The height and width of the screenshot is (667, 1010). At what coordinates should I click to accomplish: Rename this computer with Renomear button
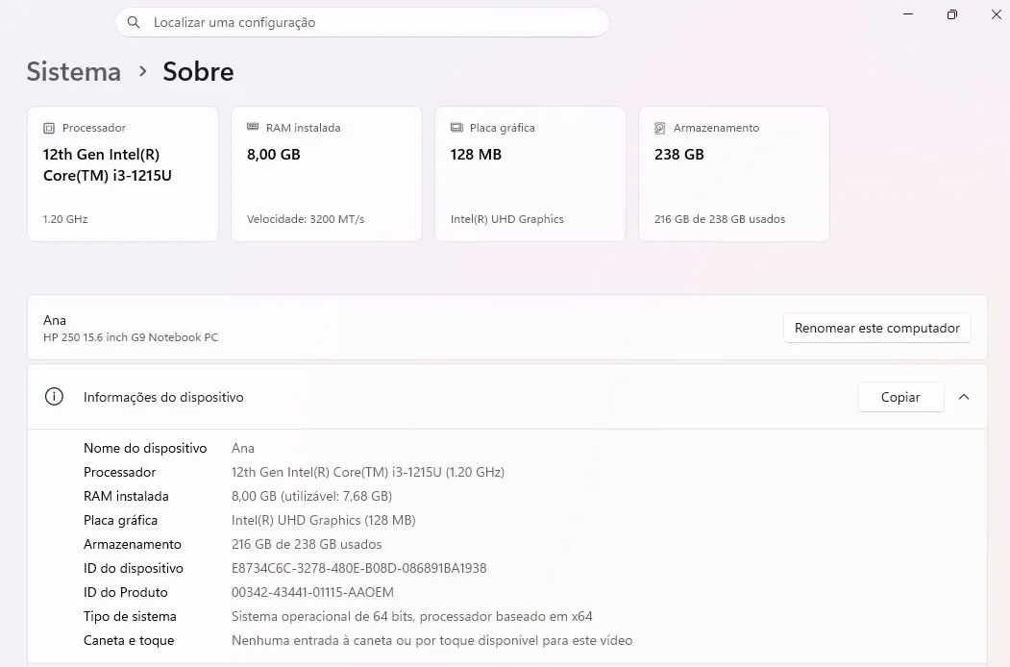click(x=876, y=328)
